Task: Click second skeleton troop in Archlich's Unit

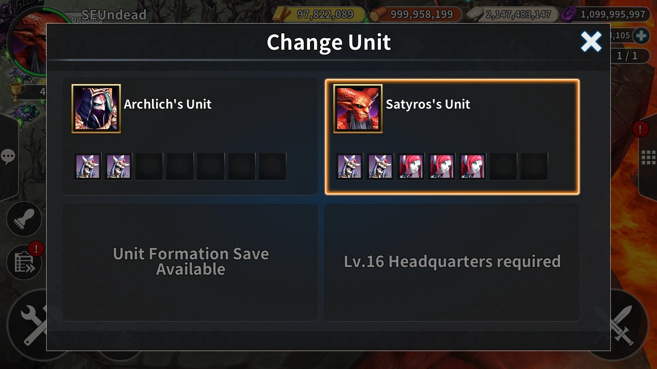Action: tap(119, 167)
